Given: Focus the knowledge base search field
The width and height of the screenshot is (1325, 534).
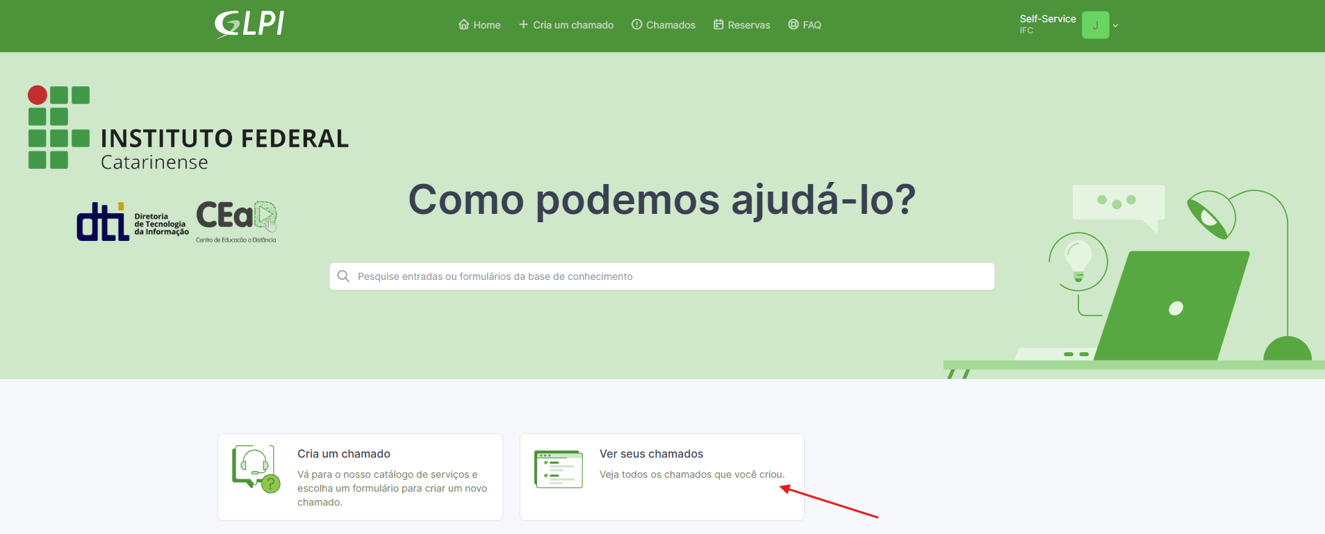Looking at the screenshot, I should tap(662, 276).
